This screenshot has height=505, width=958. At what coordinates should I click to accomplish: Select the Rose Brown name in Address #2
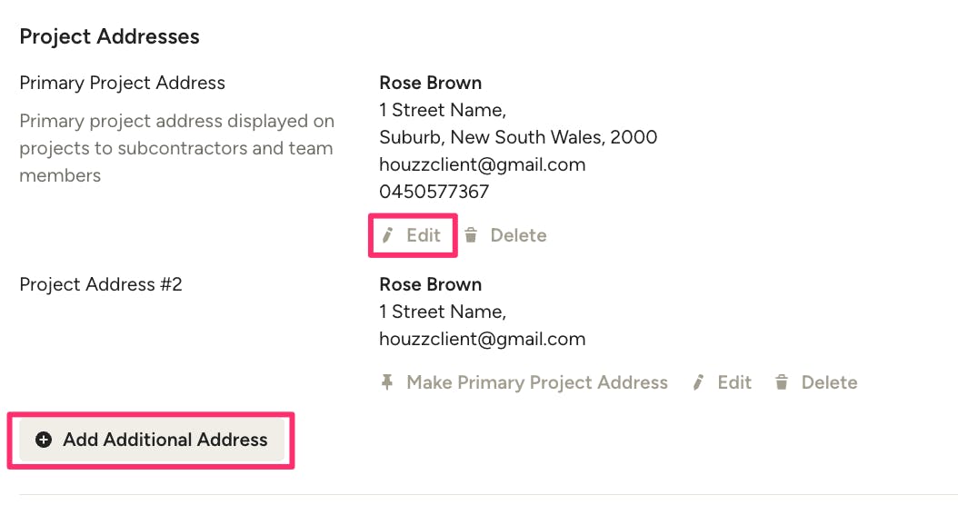tap(430, 284)
